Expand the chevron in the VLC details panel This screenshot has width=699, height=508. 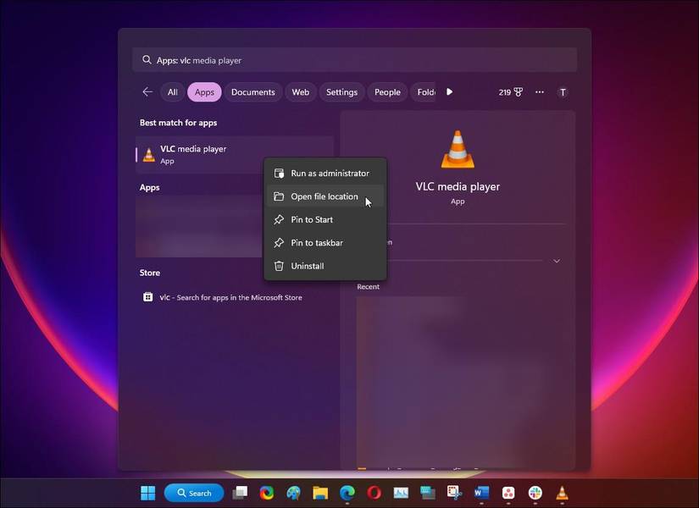coord(557,261)
